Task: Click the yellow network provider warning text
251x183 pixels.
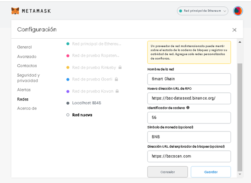Action: pos(189,52)
